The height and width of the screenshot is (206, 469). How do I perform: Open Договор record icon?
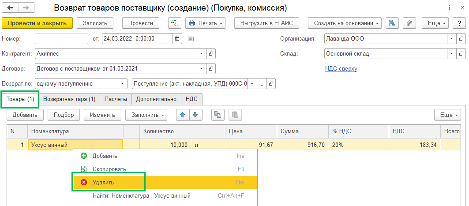coord(211,68)
